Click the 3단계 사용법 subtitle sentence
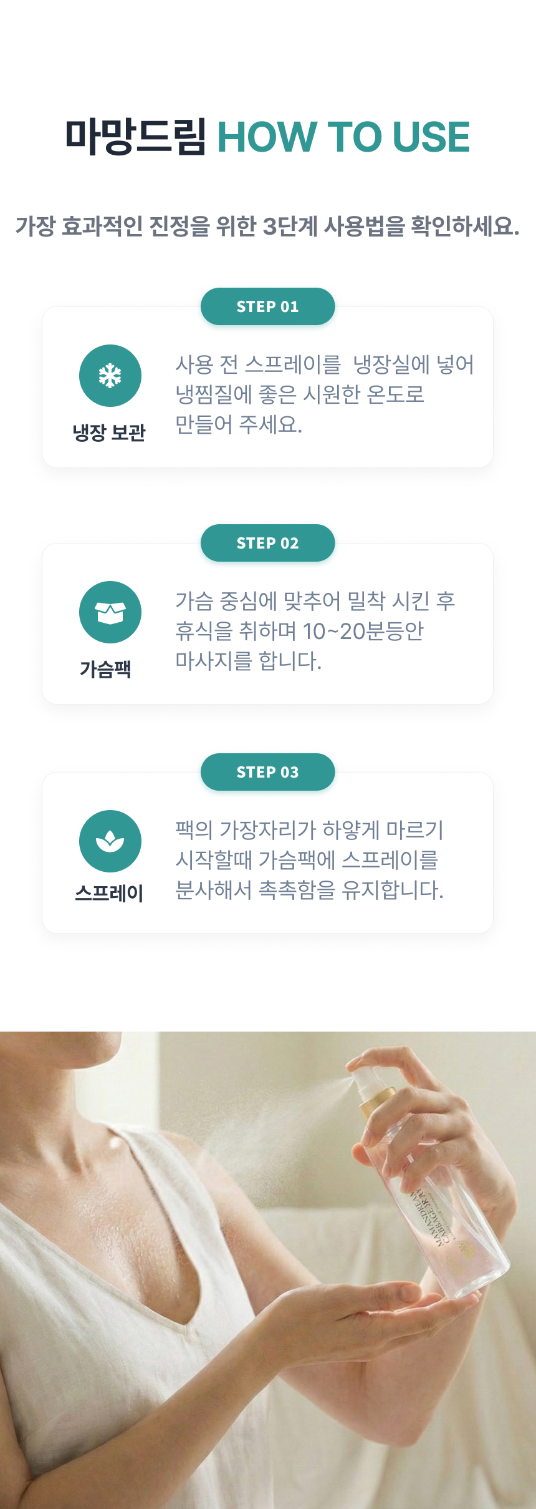The height and width of the screenshot is (1509, 536). [267, 226]
